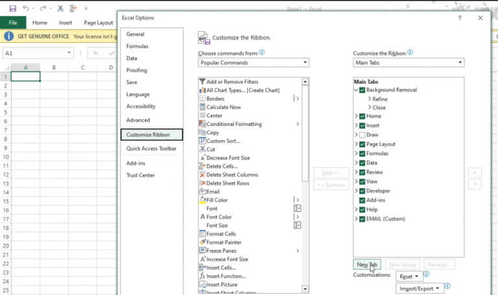The height and width of the screenshot is (295, 498).
Task: Uncheck the Developer tab checkbox
Action: [x=362, y=191]
